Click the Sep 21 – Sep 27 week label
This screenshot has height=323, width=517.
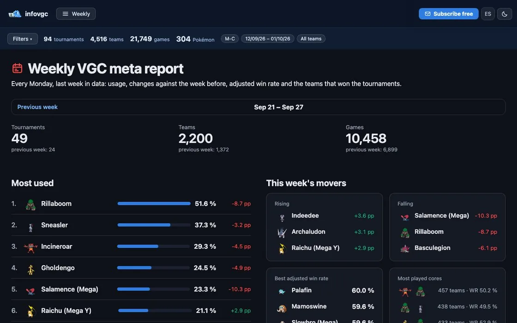pyautogui.click(x=279, y=107)
